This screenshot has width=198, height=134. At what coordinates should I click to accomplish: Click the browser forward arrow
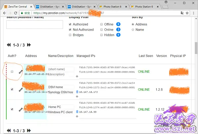pos(10,13)
